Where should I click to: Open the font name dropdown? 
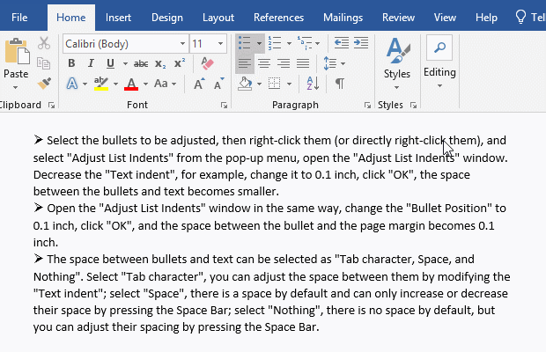182,44
